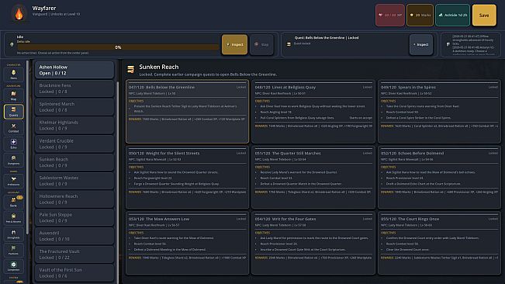
Task: Click the Marks currency indicator
Action: (420, 16)
